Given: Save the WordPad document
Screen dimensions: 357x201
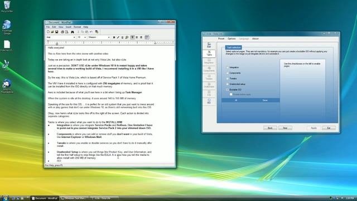Looking at the screenshot, I should (57, 32).
